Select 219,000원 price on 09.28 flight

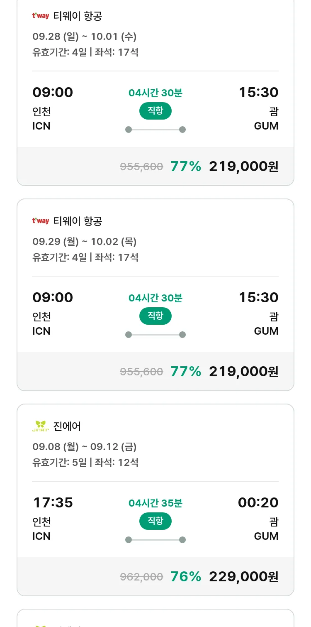[x=243, y=167]
